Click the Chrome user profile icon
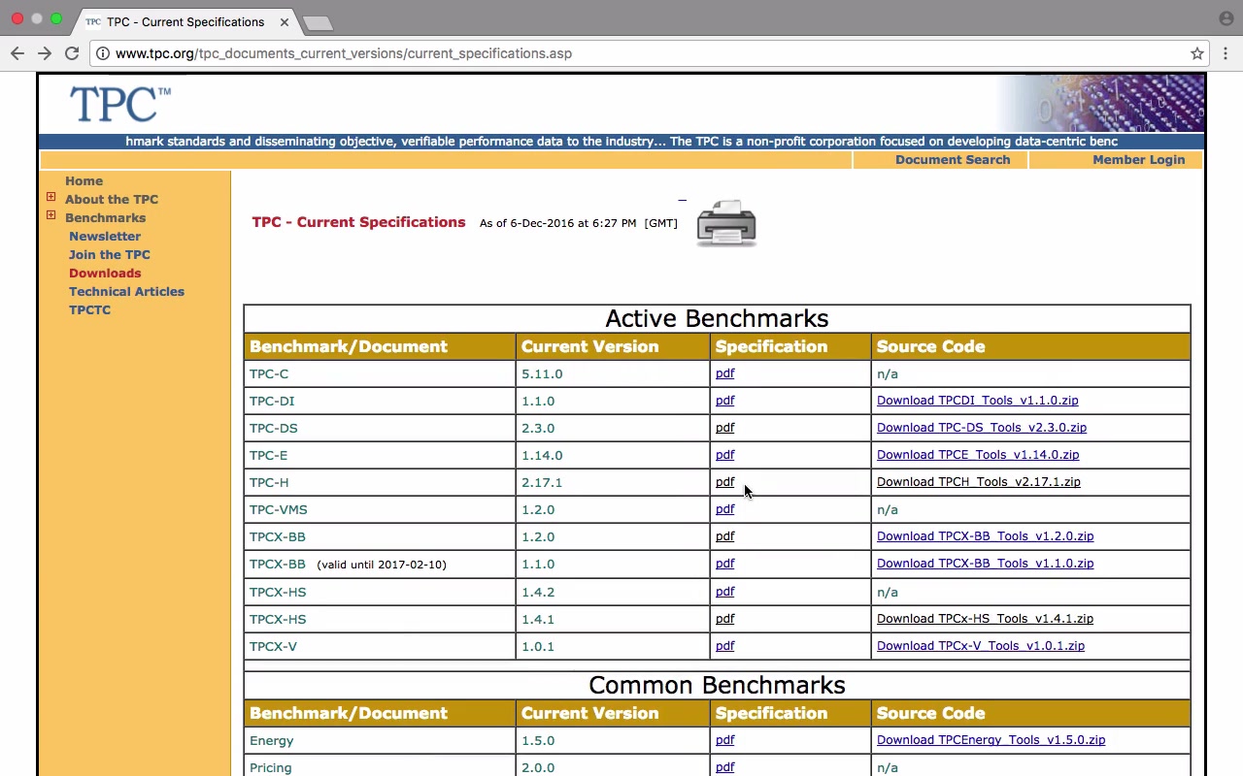The image size is (1243, 776). coord(1226,18)
